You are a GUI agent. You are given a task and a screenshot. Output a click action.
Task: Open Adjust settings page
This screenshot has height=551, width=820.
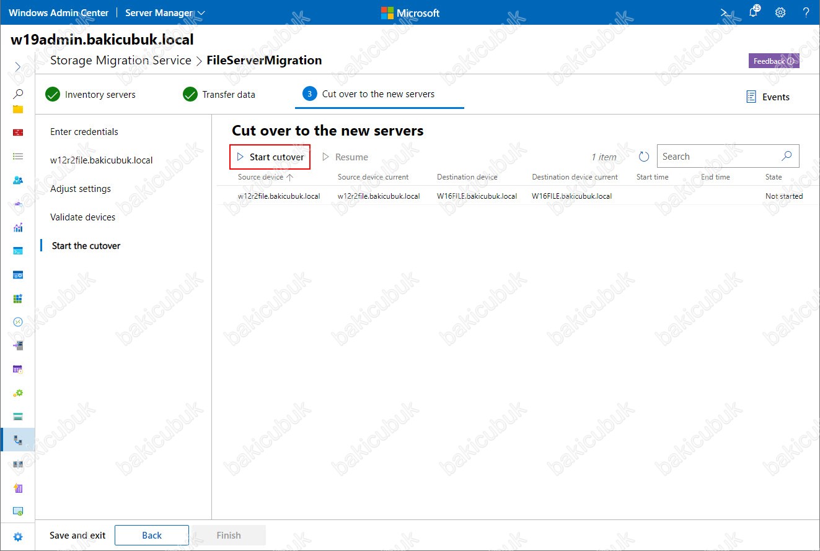pyautogui.click(x=81, y=189)
